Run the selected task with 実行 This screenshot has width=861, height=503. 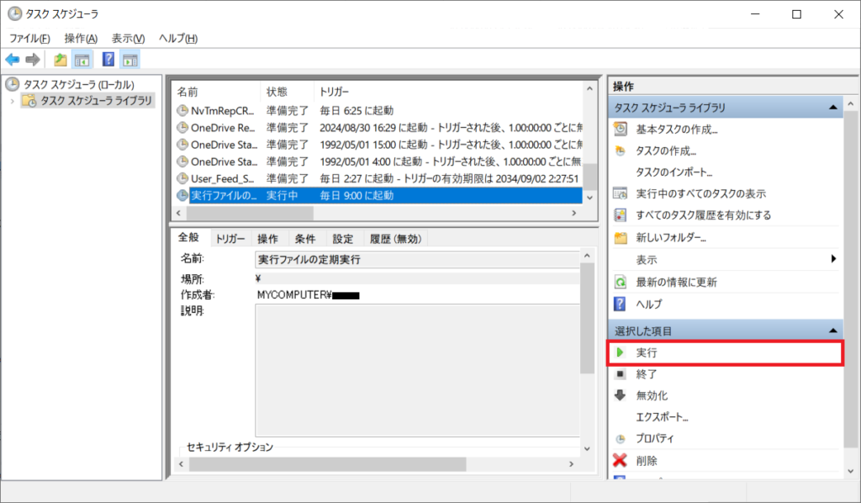[x=647, y=352]
